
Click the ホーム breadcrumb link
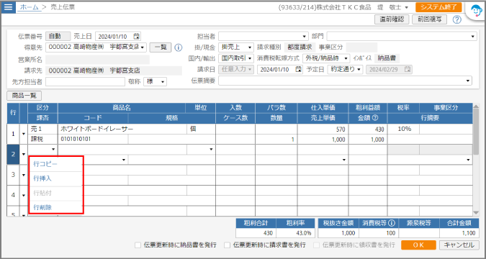(29, 7)
